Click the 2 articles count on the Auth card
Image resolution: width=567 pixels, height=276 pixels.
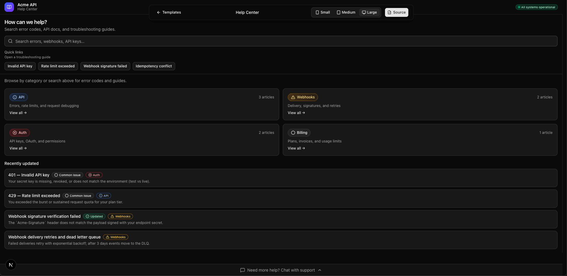[267, 133]
